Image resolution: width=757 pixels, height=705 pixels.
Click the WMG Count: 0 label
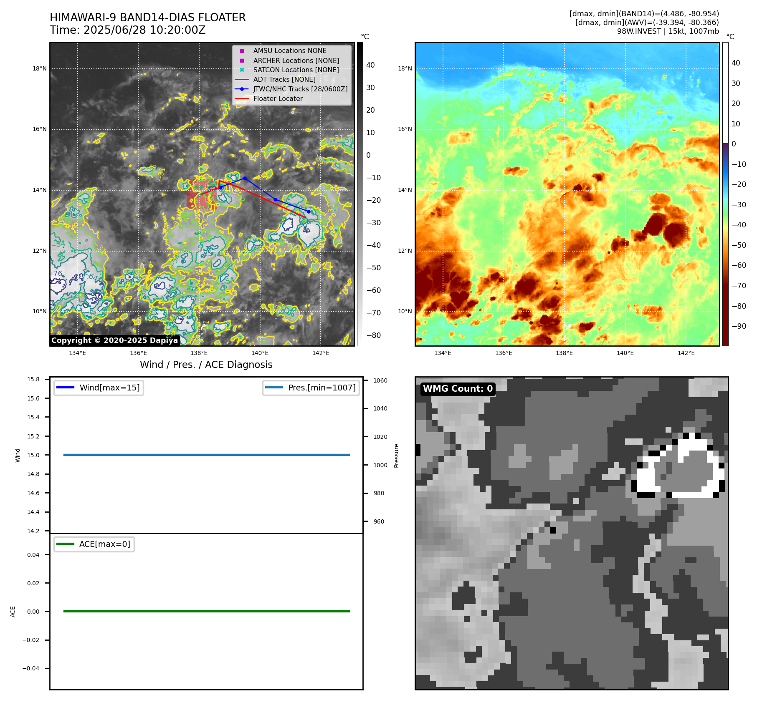(x=458, y=389)
